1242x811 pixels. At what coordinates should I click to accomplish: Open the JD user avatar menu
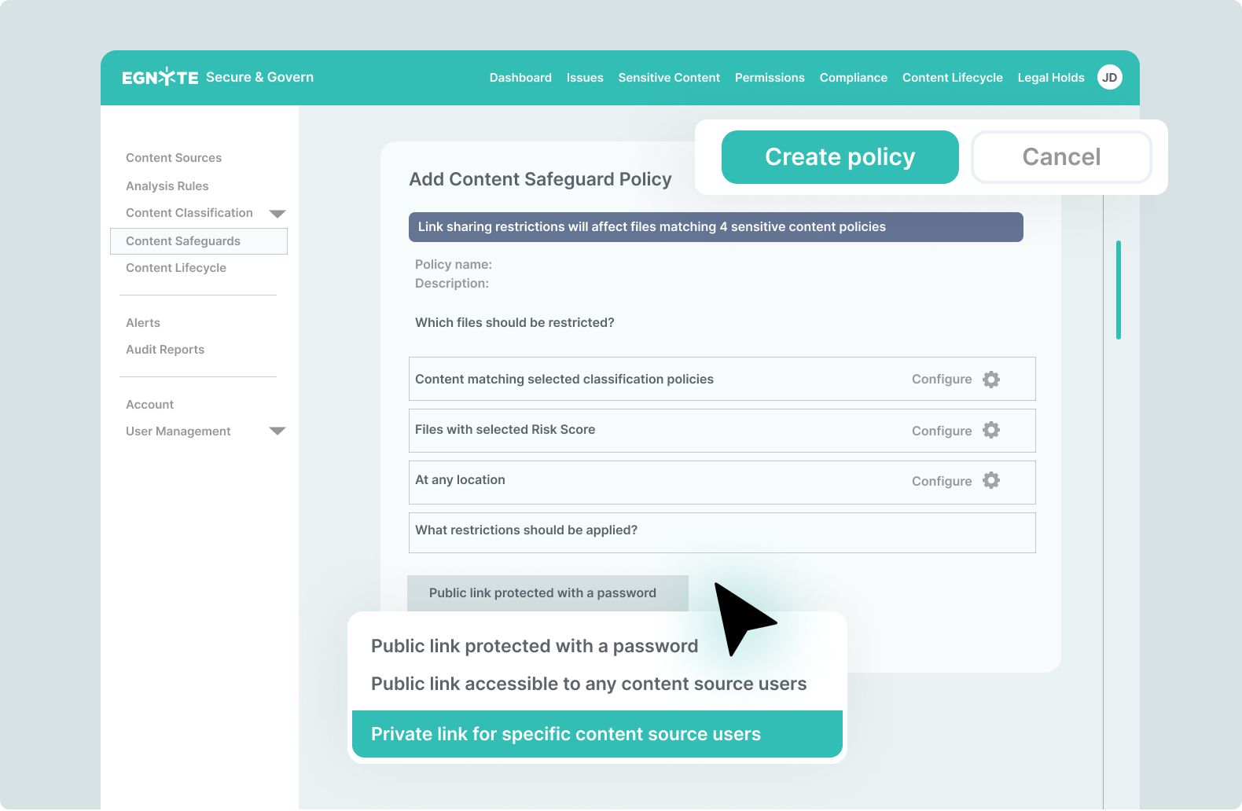(x=1109, y=77)
